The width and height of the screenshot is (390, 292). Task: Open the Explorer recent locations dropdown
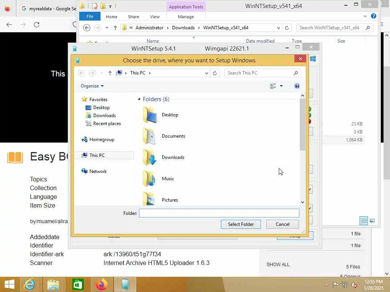coord(107,28)
